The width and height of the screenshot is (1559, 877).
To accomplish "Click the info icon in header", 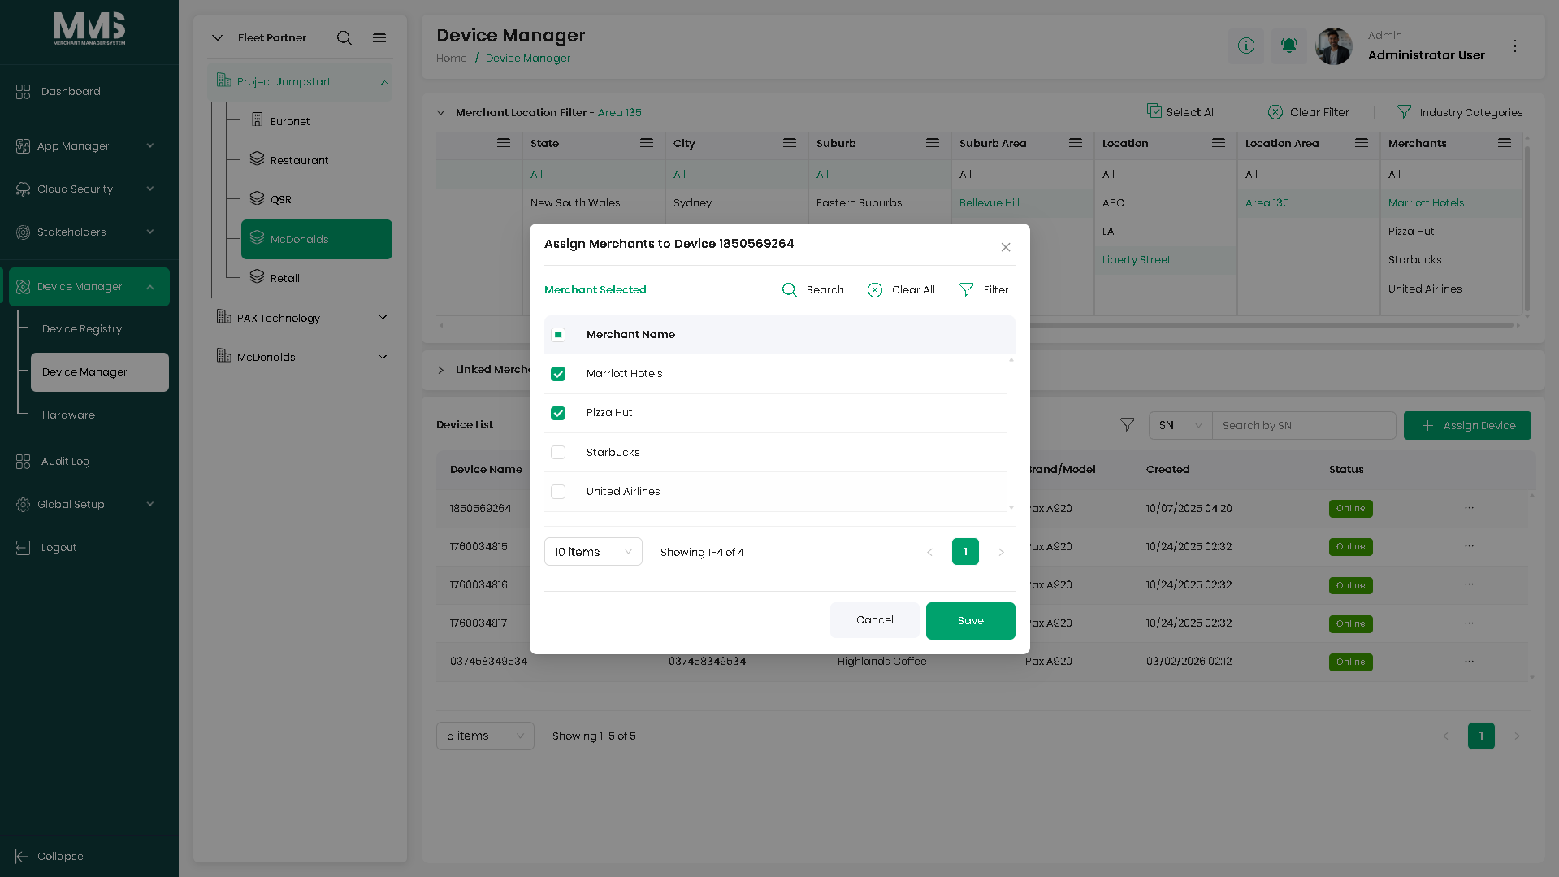I will pyautogui.click(x=1246, y=46).
